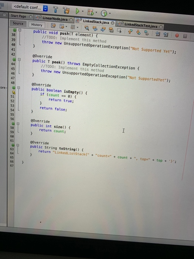Toggle the Highlight Search editor button
Image resolution: width=194 pixels, height=259 pixels.
click(111, 30)
